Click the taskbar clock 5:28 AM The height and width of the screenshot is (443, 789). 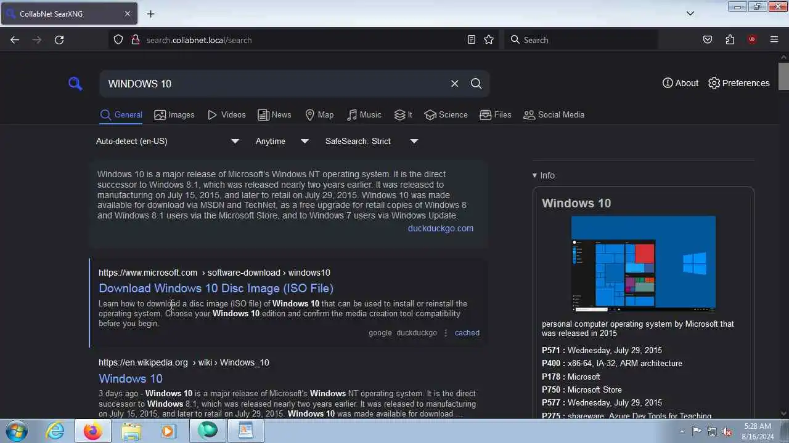[758, 431]
